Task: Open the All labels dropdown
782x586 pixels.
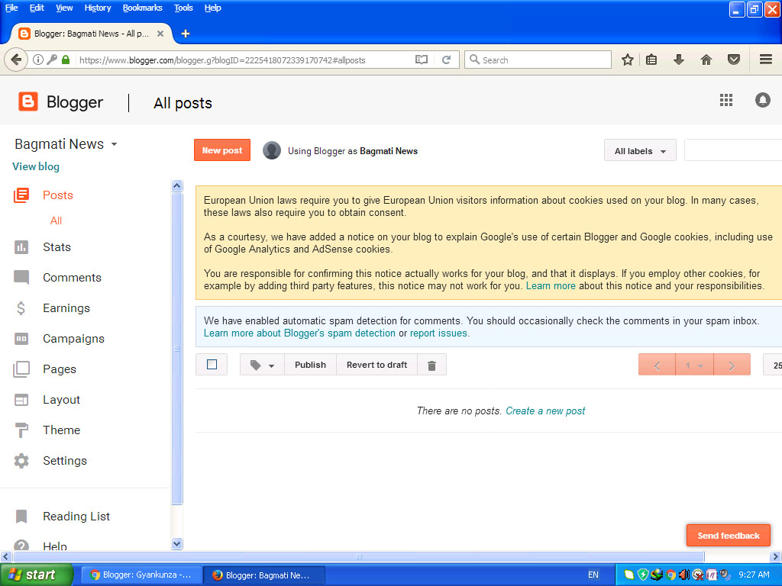Action: point(640,150)
